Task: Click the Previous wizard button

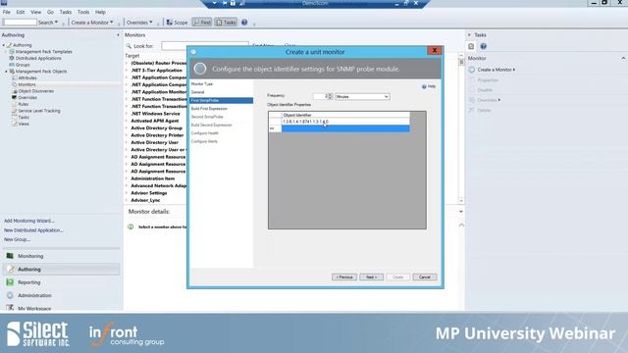Action: click(344, 277)
